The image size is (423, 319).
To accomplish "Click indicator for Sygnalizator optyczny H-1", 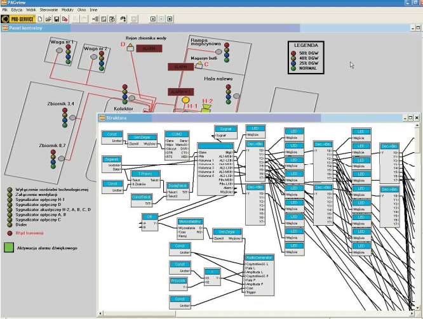I will (10, 200).
